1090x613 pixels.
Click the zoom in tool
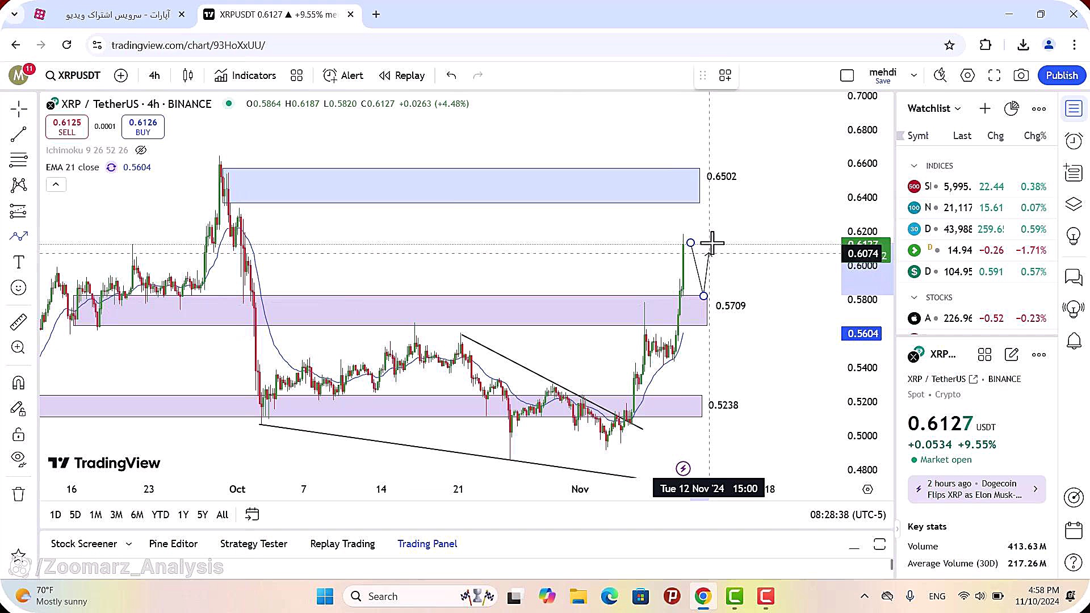[18, 347]
